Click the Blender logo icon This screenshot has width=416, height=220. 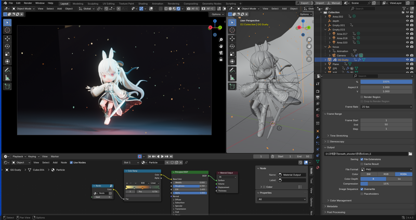click(x=5, y=3)
